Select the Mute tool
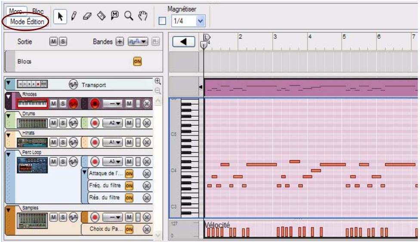Image resolution: width=420 pixels, height=242 pixels. tap(114, 16)
